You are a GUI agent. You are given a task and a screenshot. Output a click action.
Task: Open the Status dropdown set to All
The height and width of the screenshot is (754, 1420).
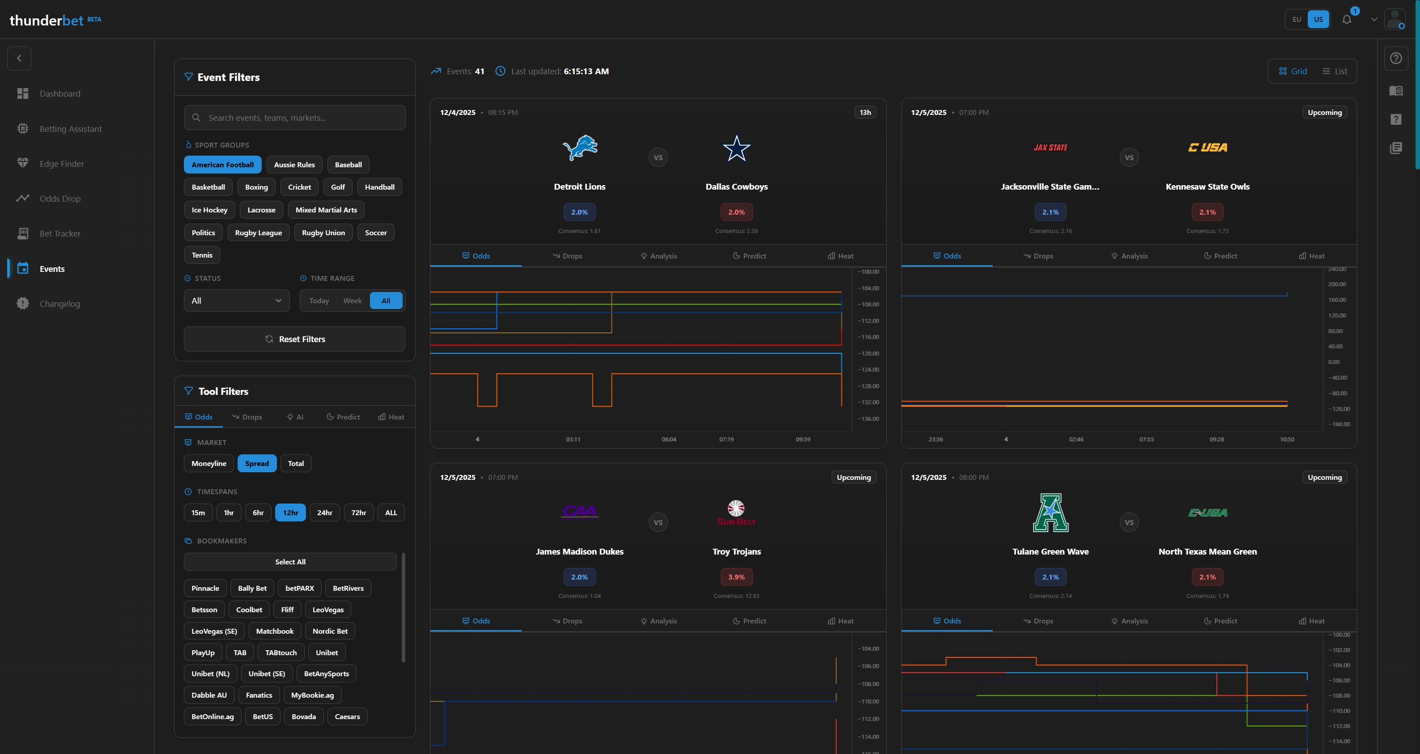tap(236, 301)
